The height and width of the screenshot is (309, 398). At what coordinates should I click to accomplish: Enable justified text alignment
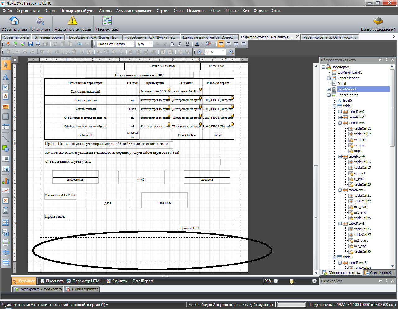click(x=243, y=44)
